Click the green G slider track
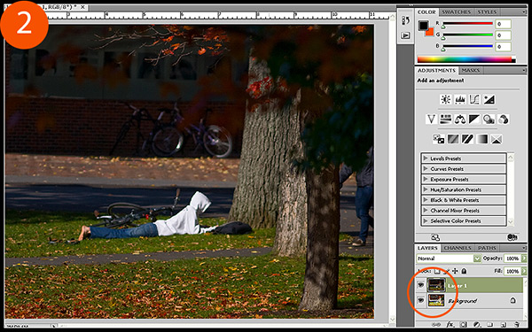The image size is (532, 332). [467, 35]
